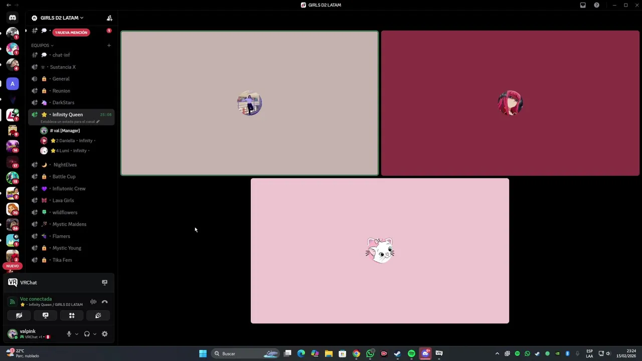
Task: Mute the microphone
Action: click(69, 334)
